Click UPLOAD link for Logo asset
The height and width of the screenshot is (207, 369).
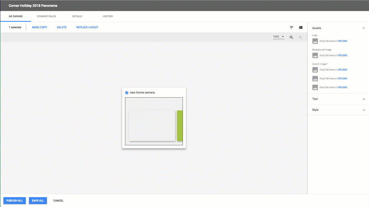(x=342, y=41)
